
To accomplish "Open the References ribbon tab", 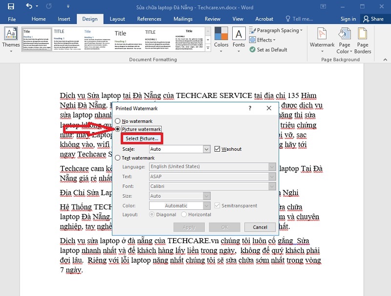I will pos(149,19).
